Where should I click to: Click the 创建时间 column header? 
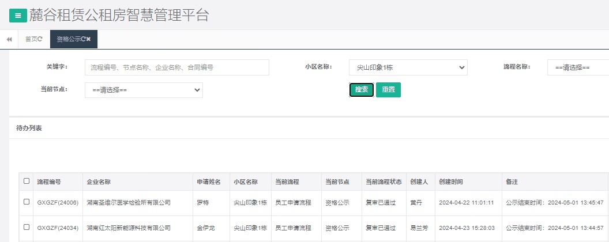click(x=450, y=182)
